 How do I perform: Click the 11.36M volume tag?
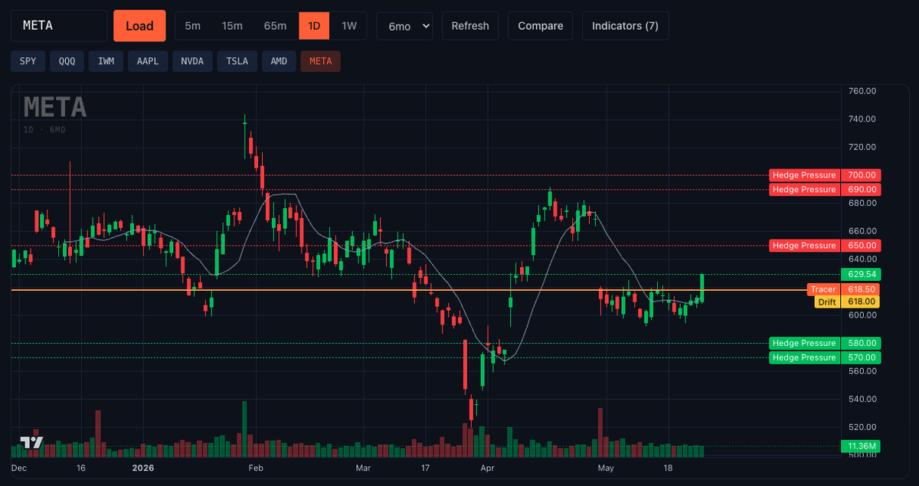click(862, 446)
